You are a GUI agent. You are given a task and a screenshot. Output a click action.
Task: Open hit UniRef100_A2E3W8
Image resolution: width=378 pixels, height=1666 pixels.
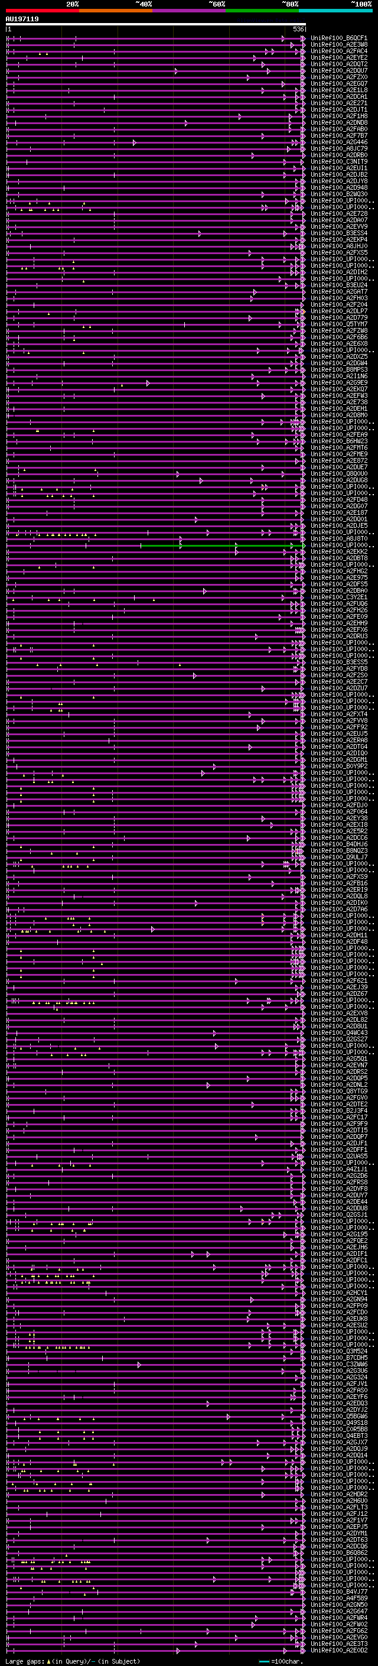click(338, 45)
